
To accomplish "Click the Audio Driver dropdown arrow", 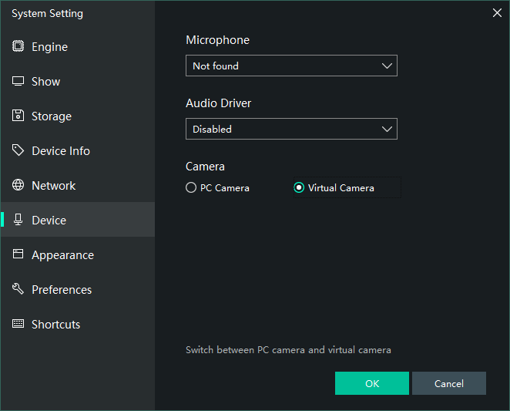I will [387, 129].
